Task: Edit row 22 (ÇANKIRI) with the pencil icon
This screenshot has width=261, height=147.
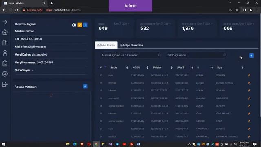Action: pos(249,121)
